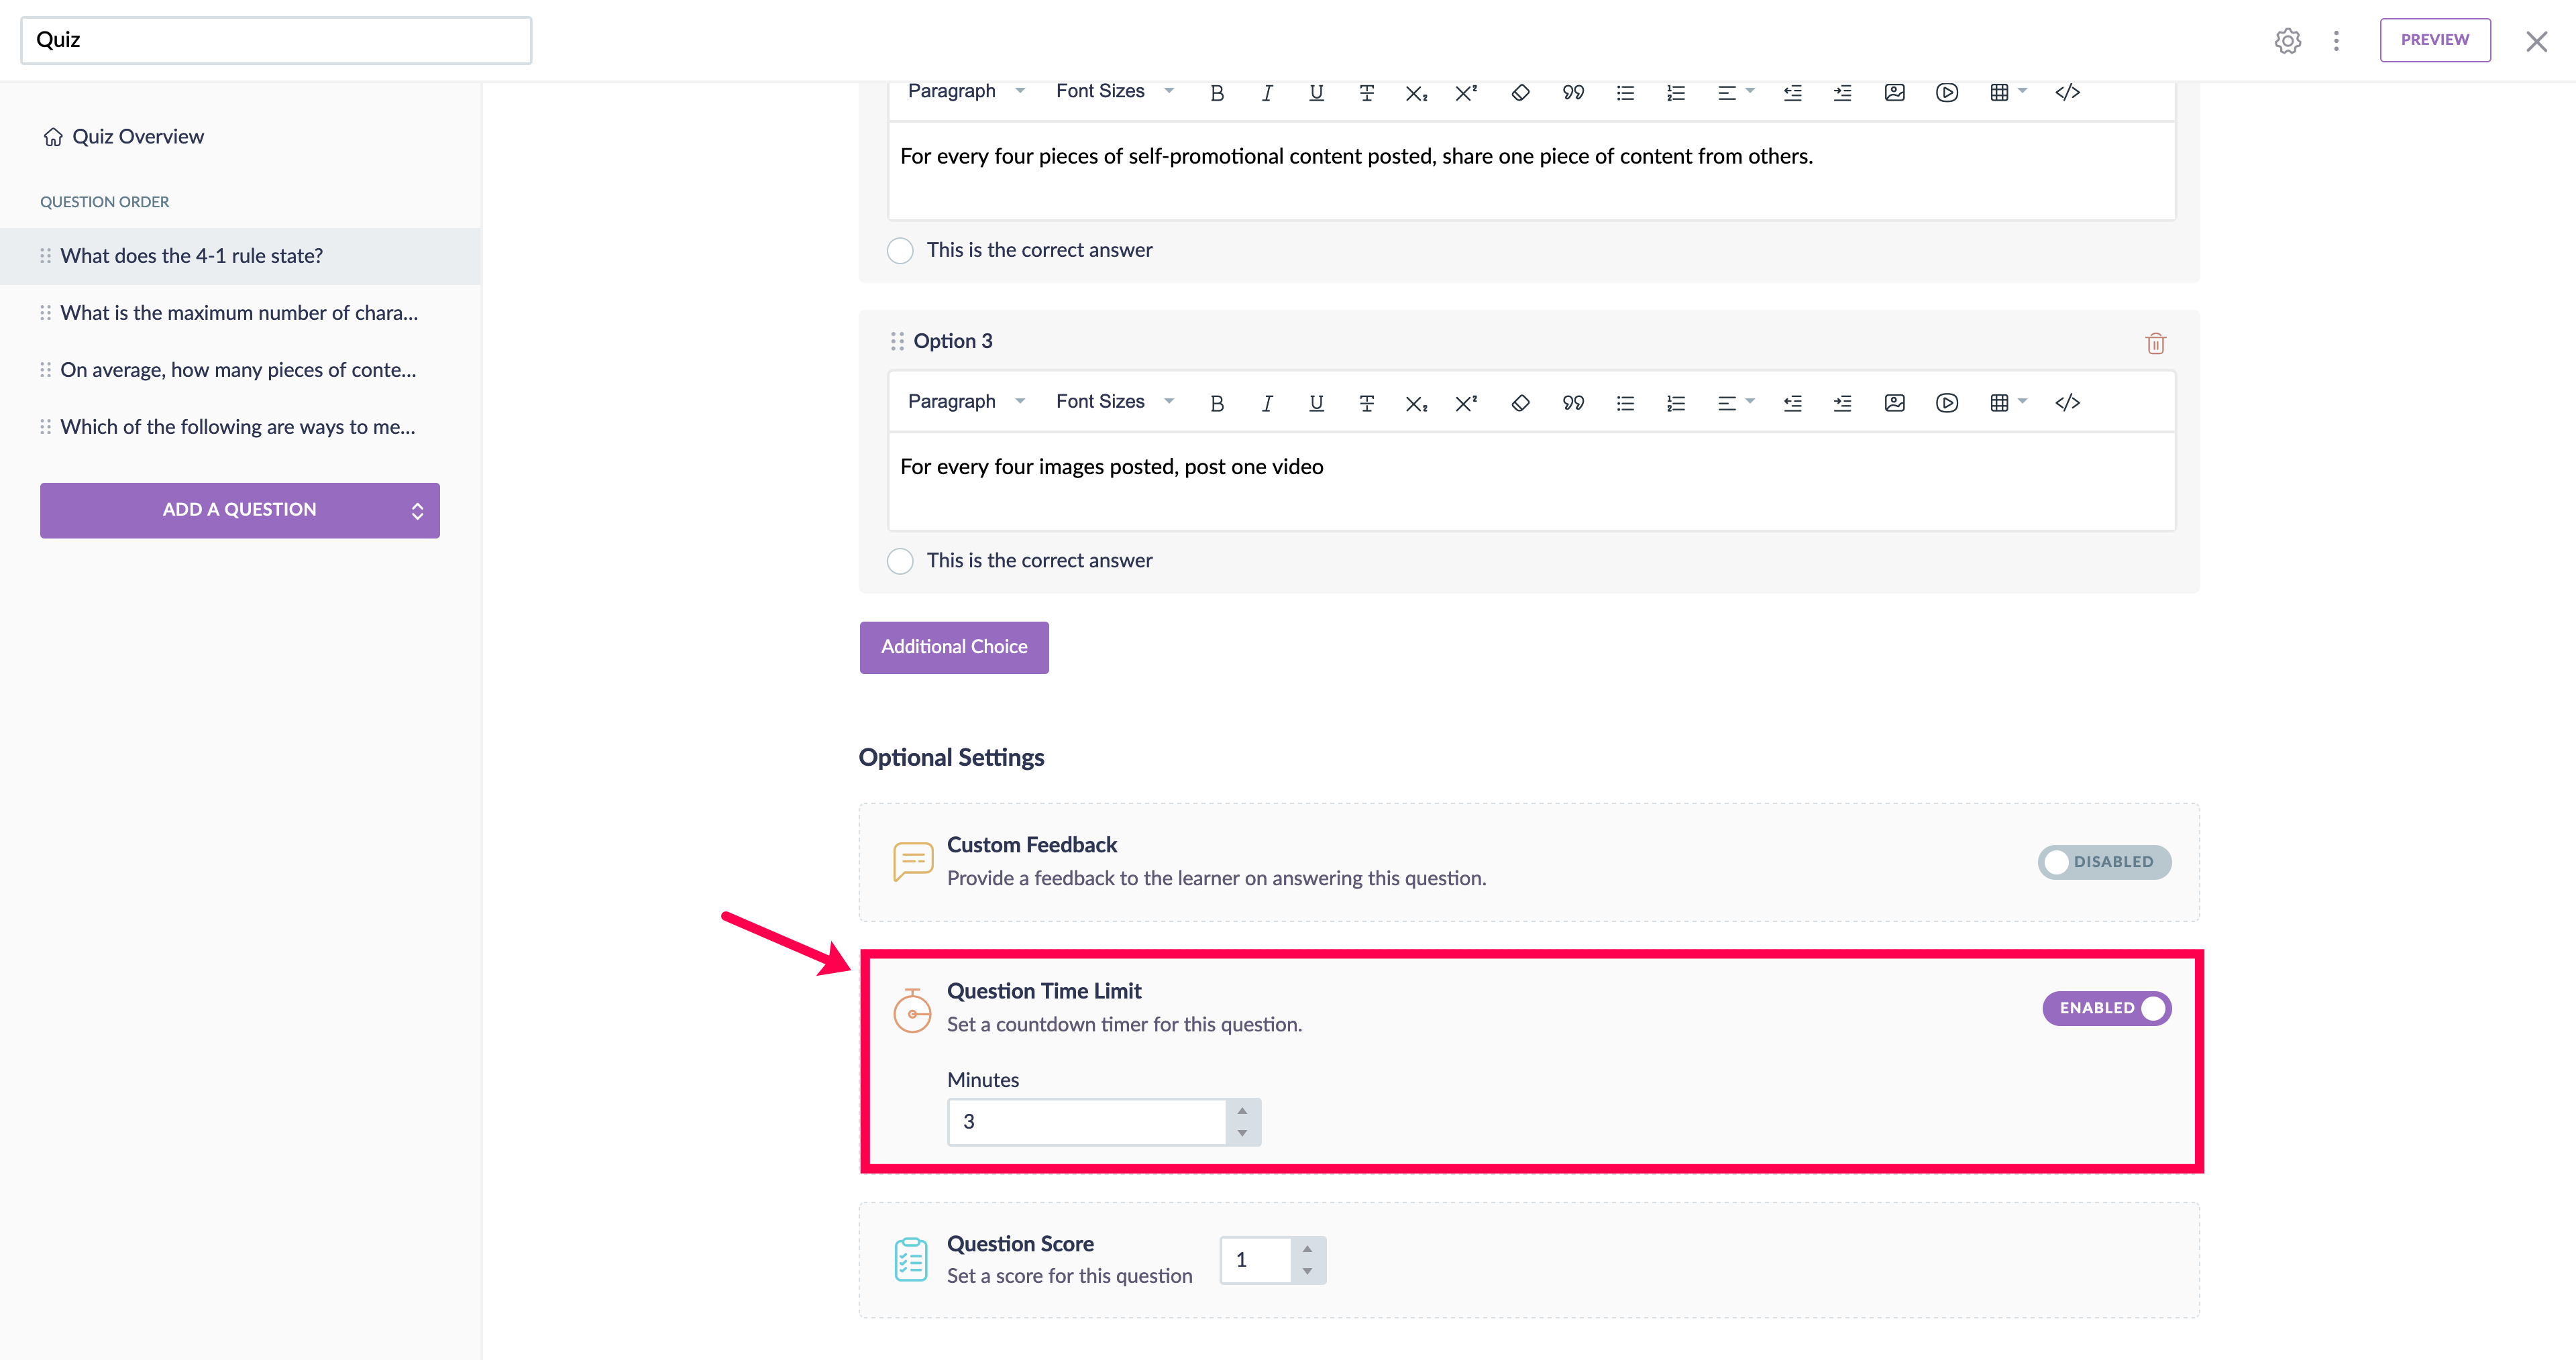Mark Option 3 as the correct answer

coord(900,561)
